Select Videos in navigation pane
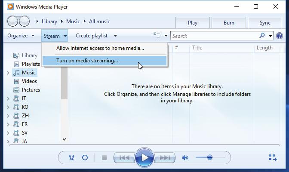Image resolution: width=289 pixels, height=172 pixels. [25, 81]
